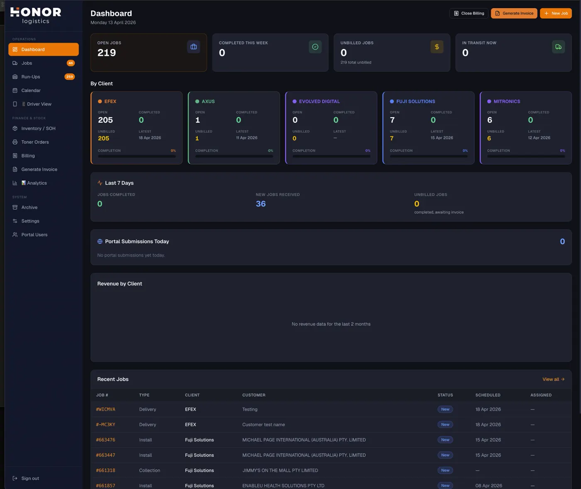Click the Dashboard grid icon in sidebar

point(15,49)
